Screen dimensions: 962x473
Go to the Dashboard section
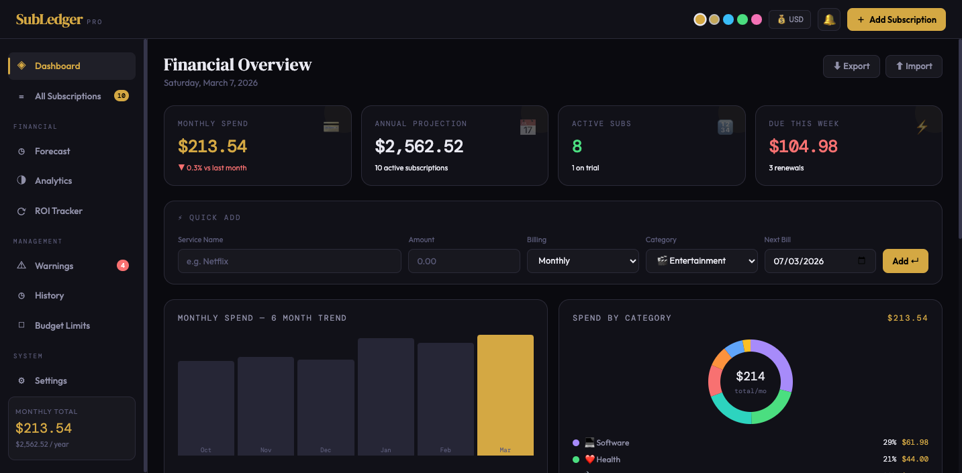click(58, 66)
